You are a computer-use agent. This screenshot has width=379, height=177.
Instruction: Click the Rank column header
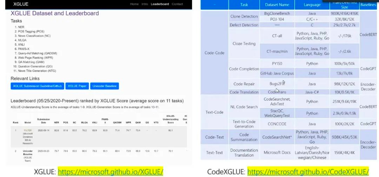15,122
